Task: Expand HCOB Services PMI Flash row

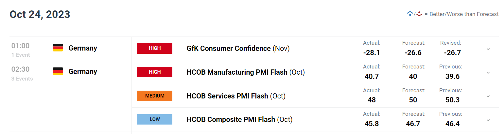Action: pos(488,96)
